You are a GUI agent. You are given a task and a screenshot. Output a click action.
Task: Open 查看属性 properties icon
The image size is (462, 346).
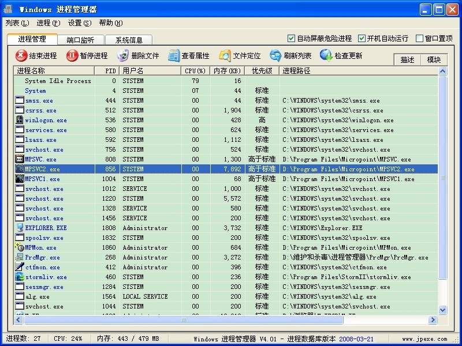coord(174,55)
